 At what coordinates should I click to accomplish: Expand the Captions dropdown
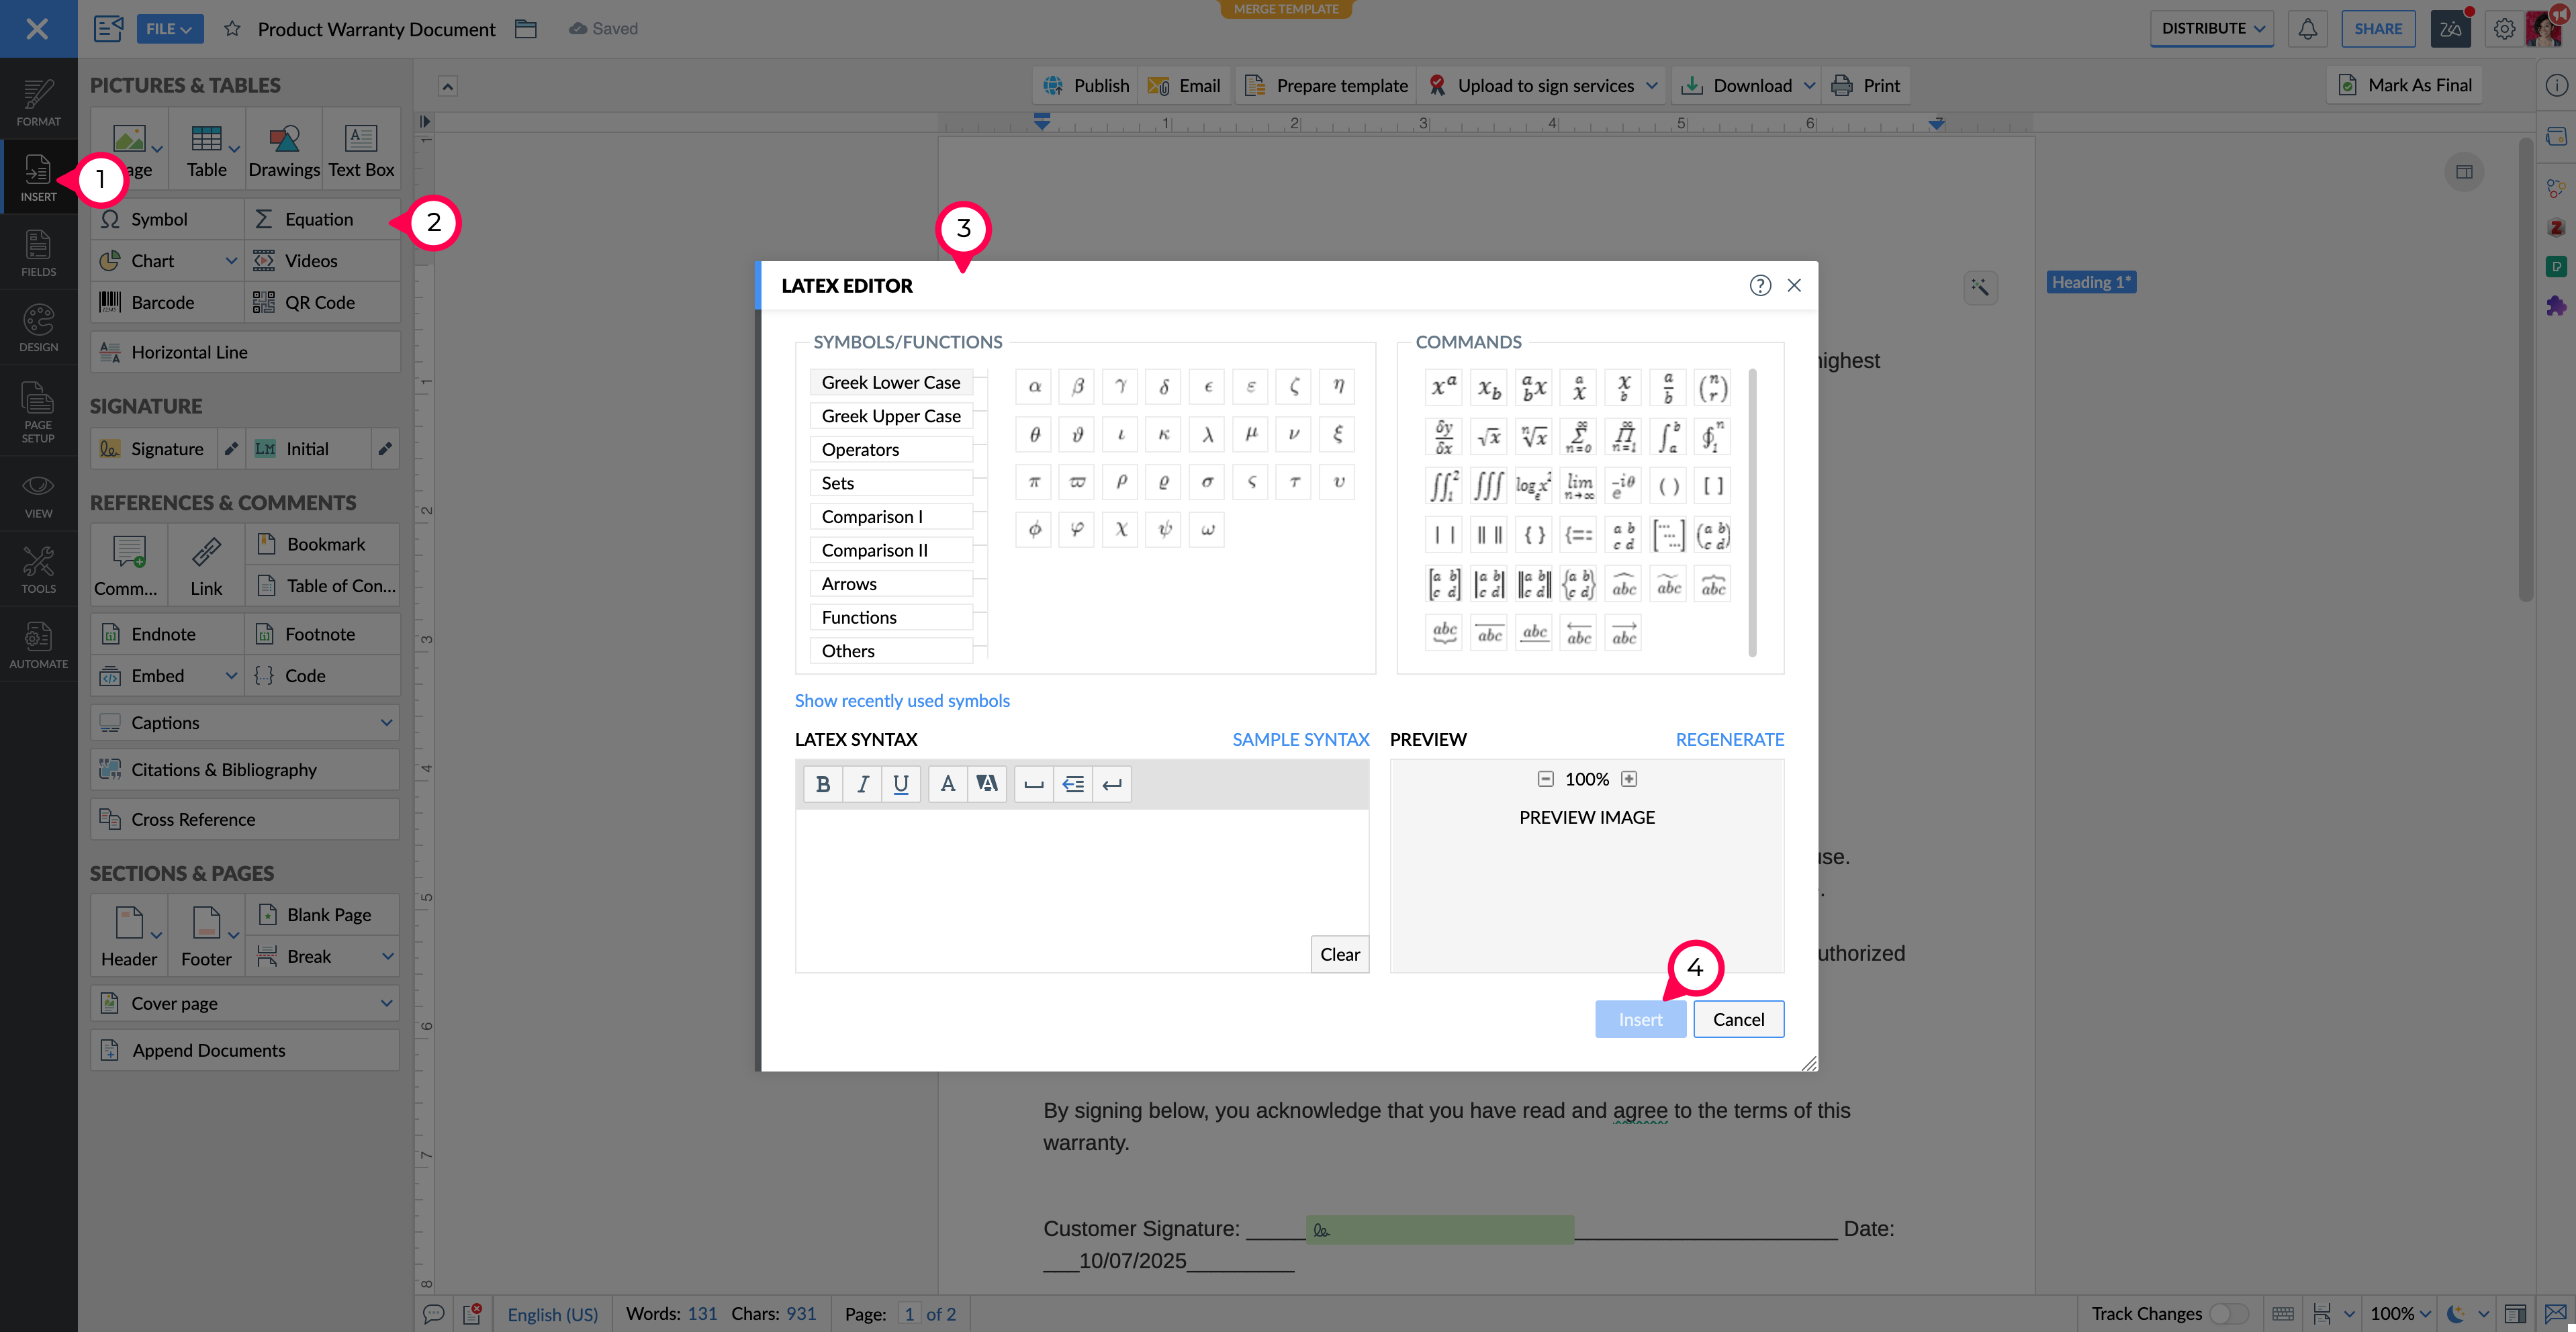click(386, 722)
